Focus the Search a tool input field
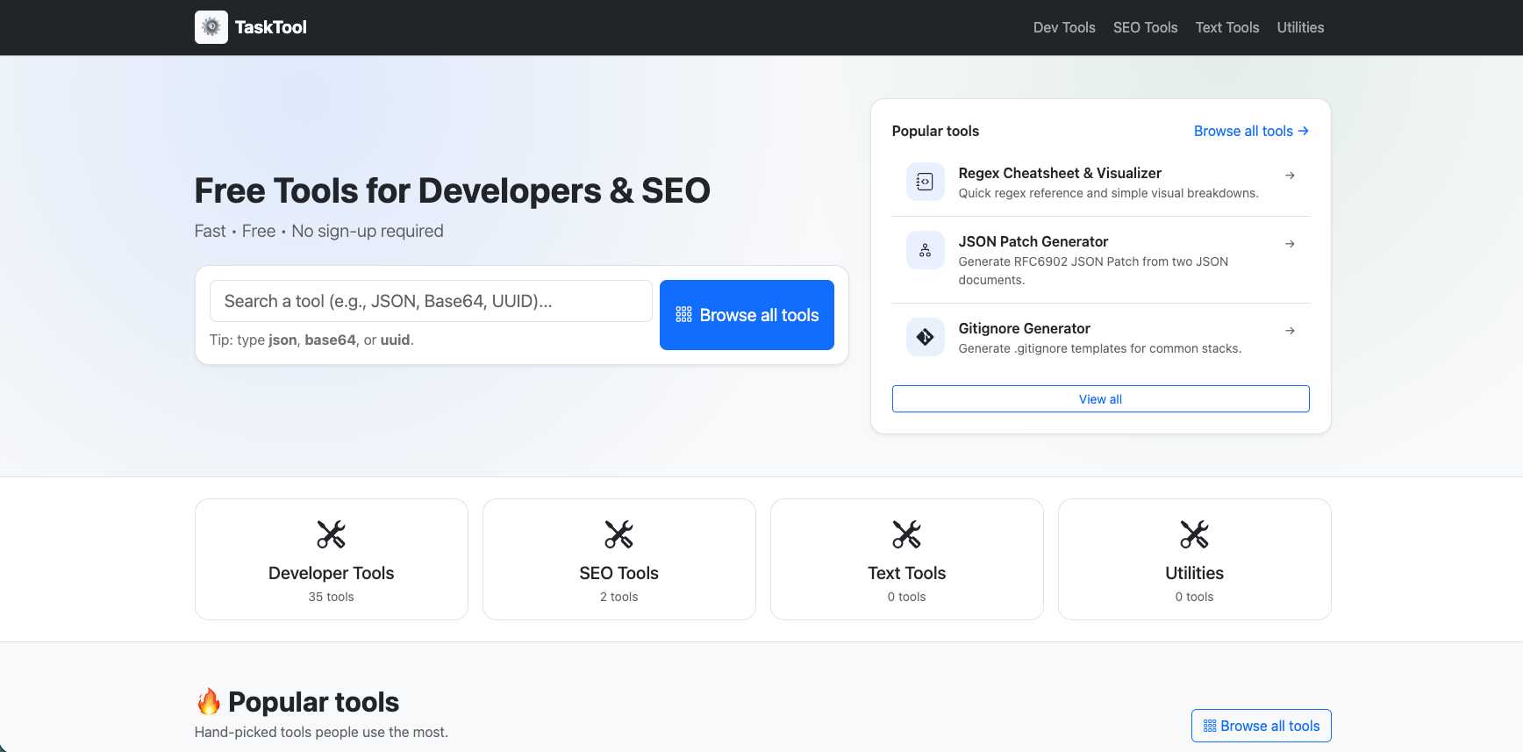Viewport: 1523px width, 752px height. (x=431, y=301)
